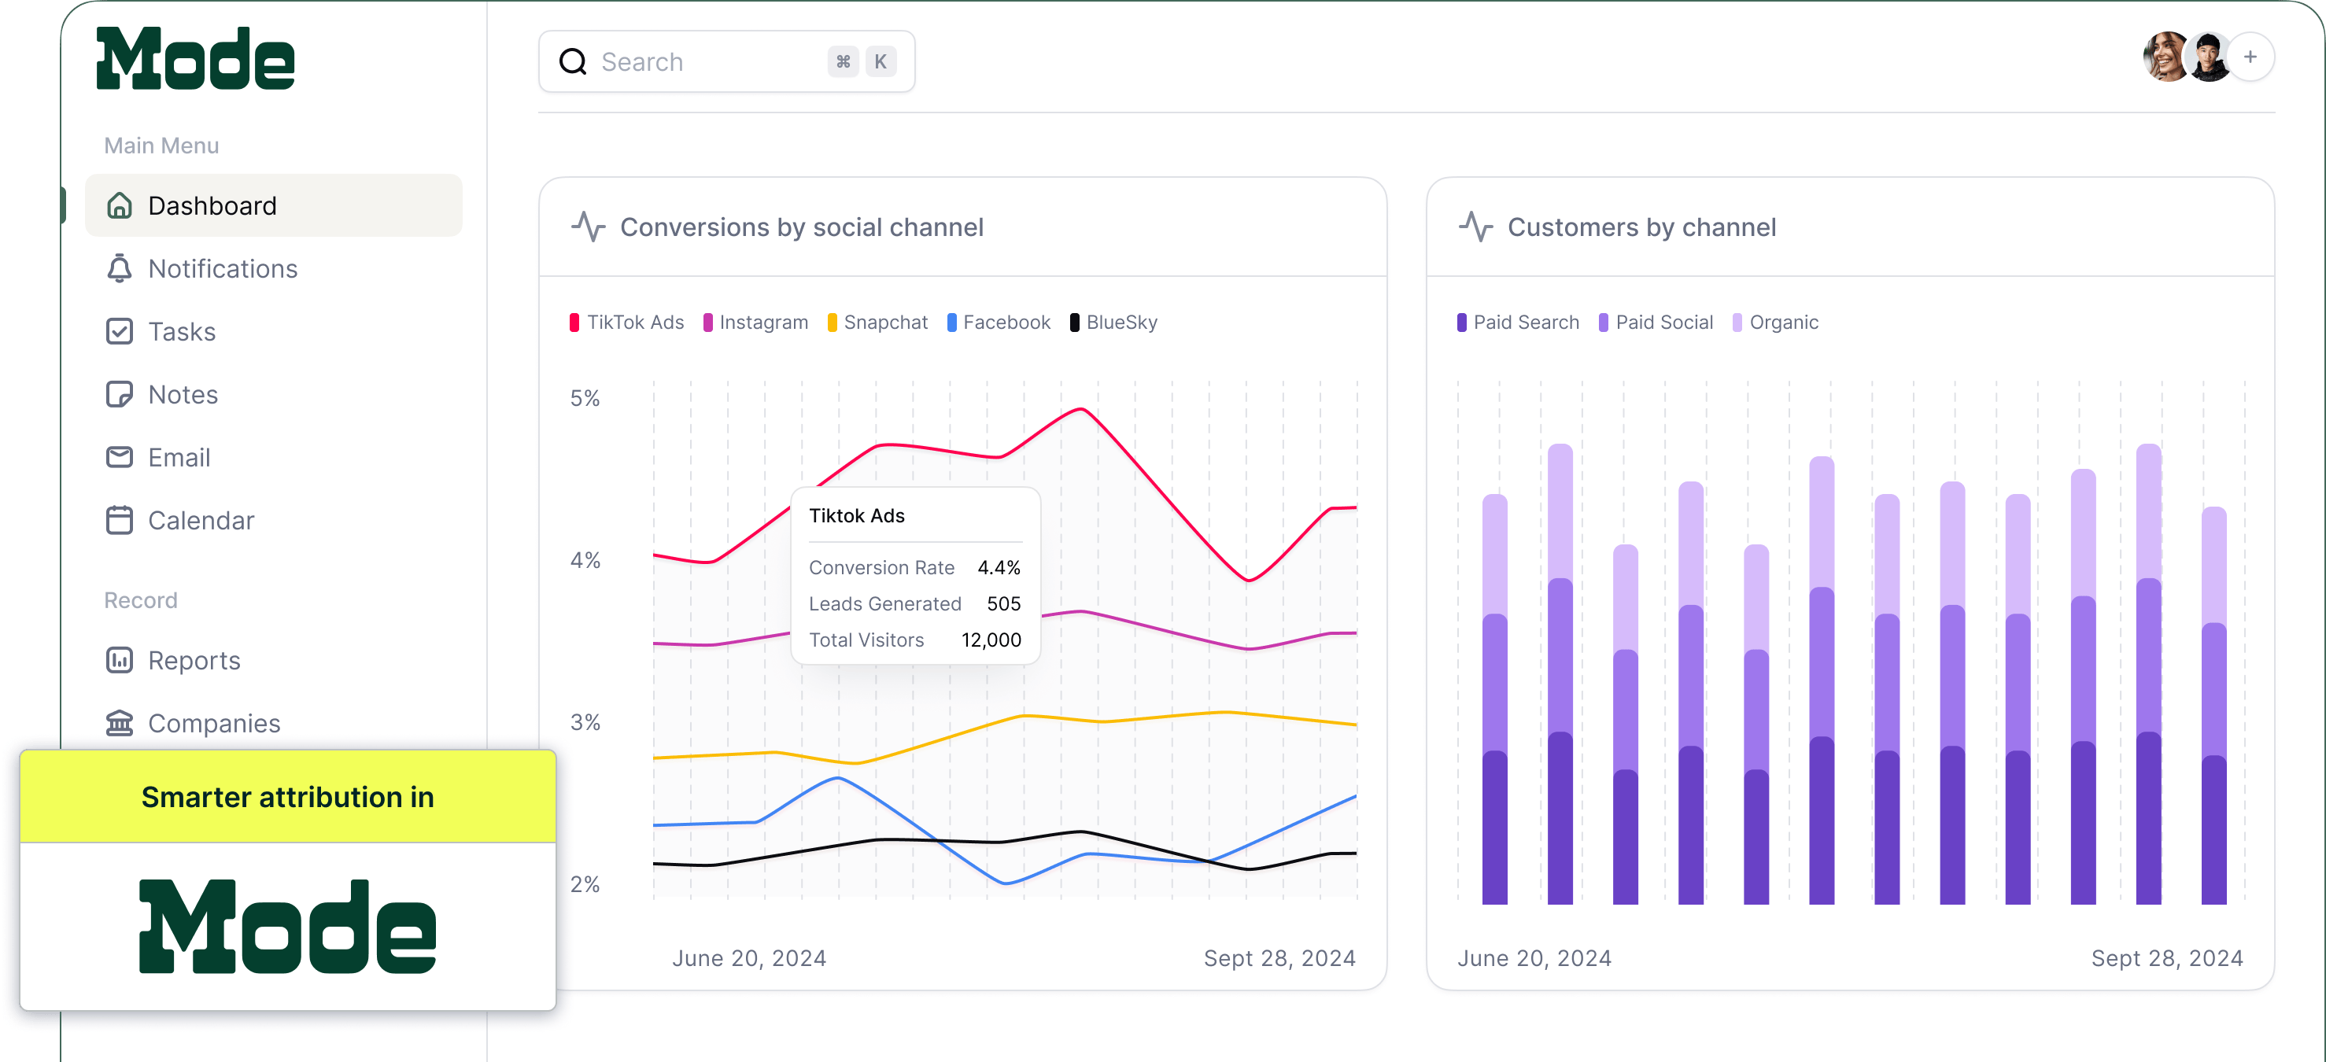
Task: Click the Notes sticky icon
Action: point(119,395)
